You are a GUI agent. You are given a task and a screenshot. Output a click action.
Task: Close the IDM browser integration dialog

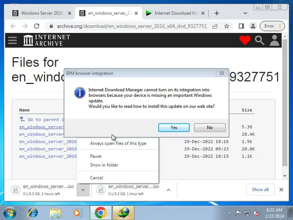coord(222,73)
